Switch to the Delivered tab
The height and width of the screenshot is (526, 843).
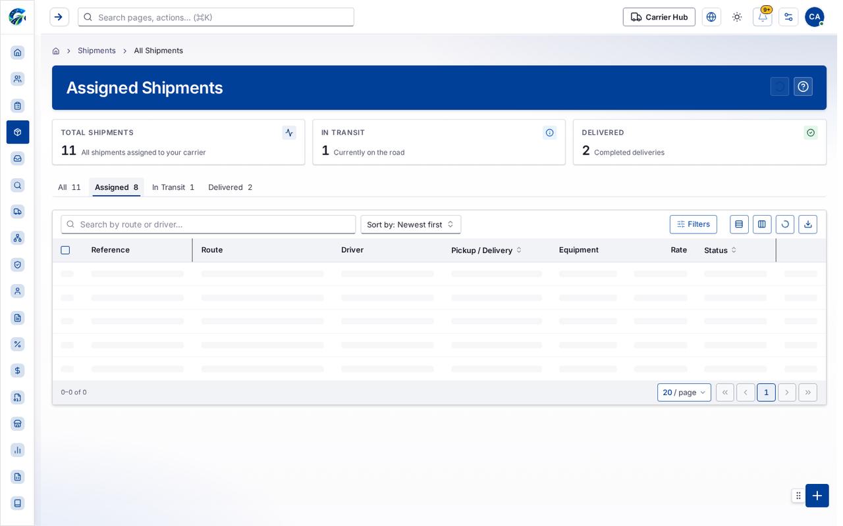pos(231,187)
